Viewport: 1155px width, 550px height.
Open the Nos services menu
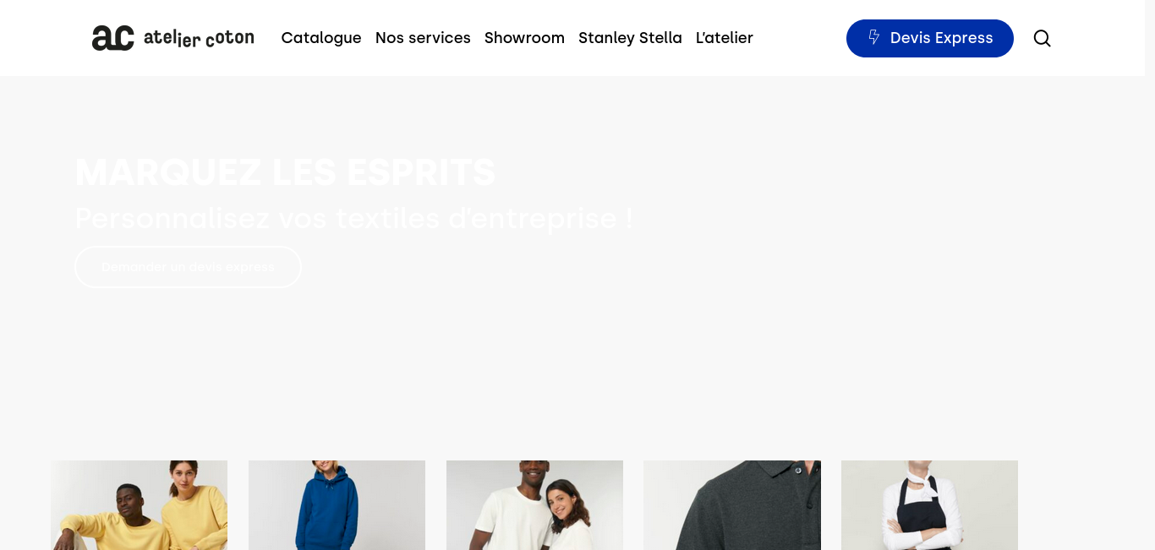coord(423,38)
